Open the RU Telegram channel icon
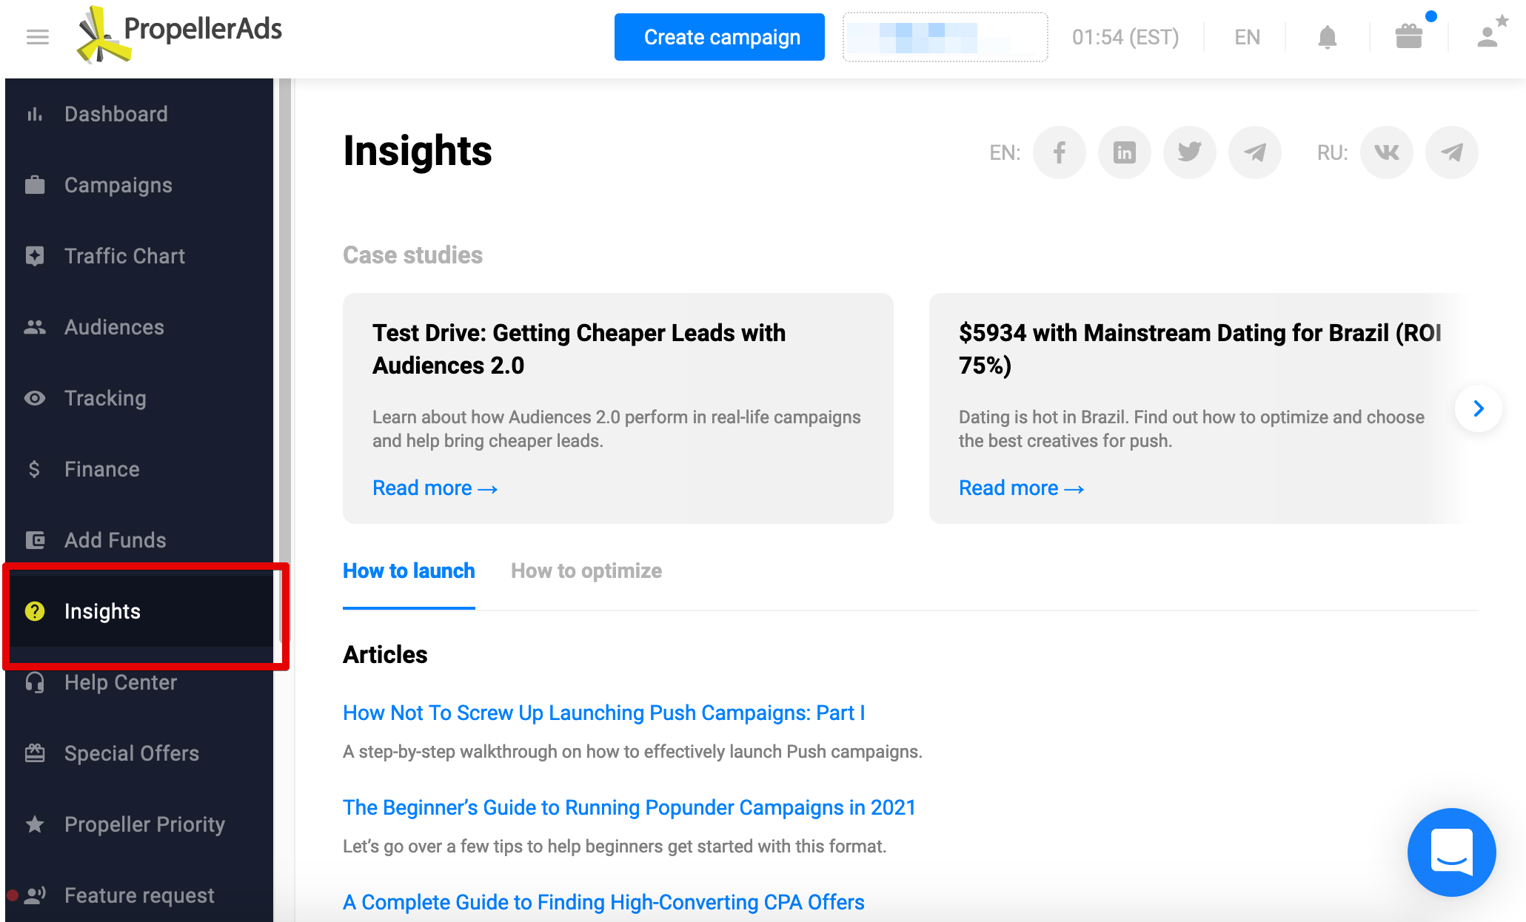The width and height of the screenshot is (1526, 922). click(1452, 152)
